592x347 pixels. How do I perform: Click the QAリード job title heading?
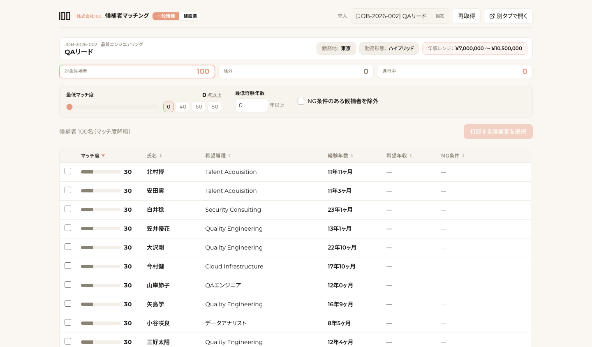pyautogui.click(x=79, y=52)
